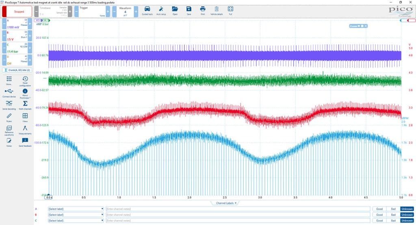Click the red Stopped button
Image resolution: width=416 pixels, height=225 pixels.
(17, 12)
